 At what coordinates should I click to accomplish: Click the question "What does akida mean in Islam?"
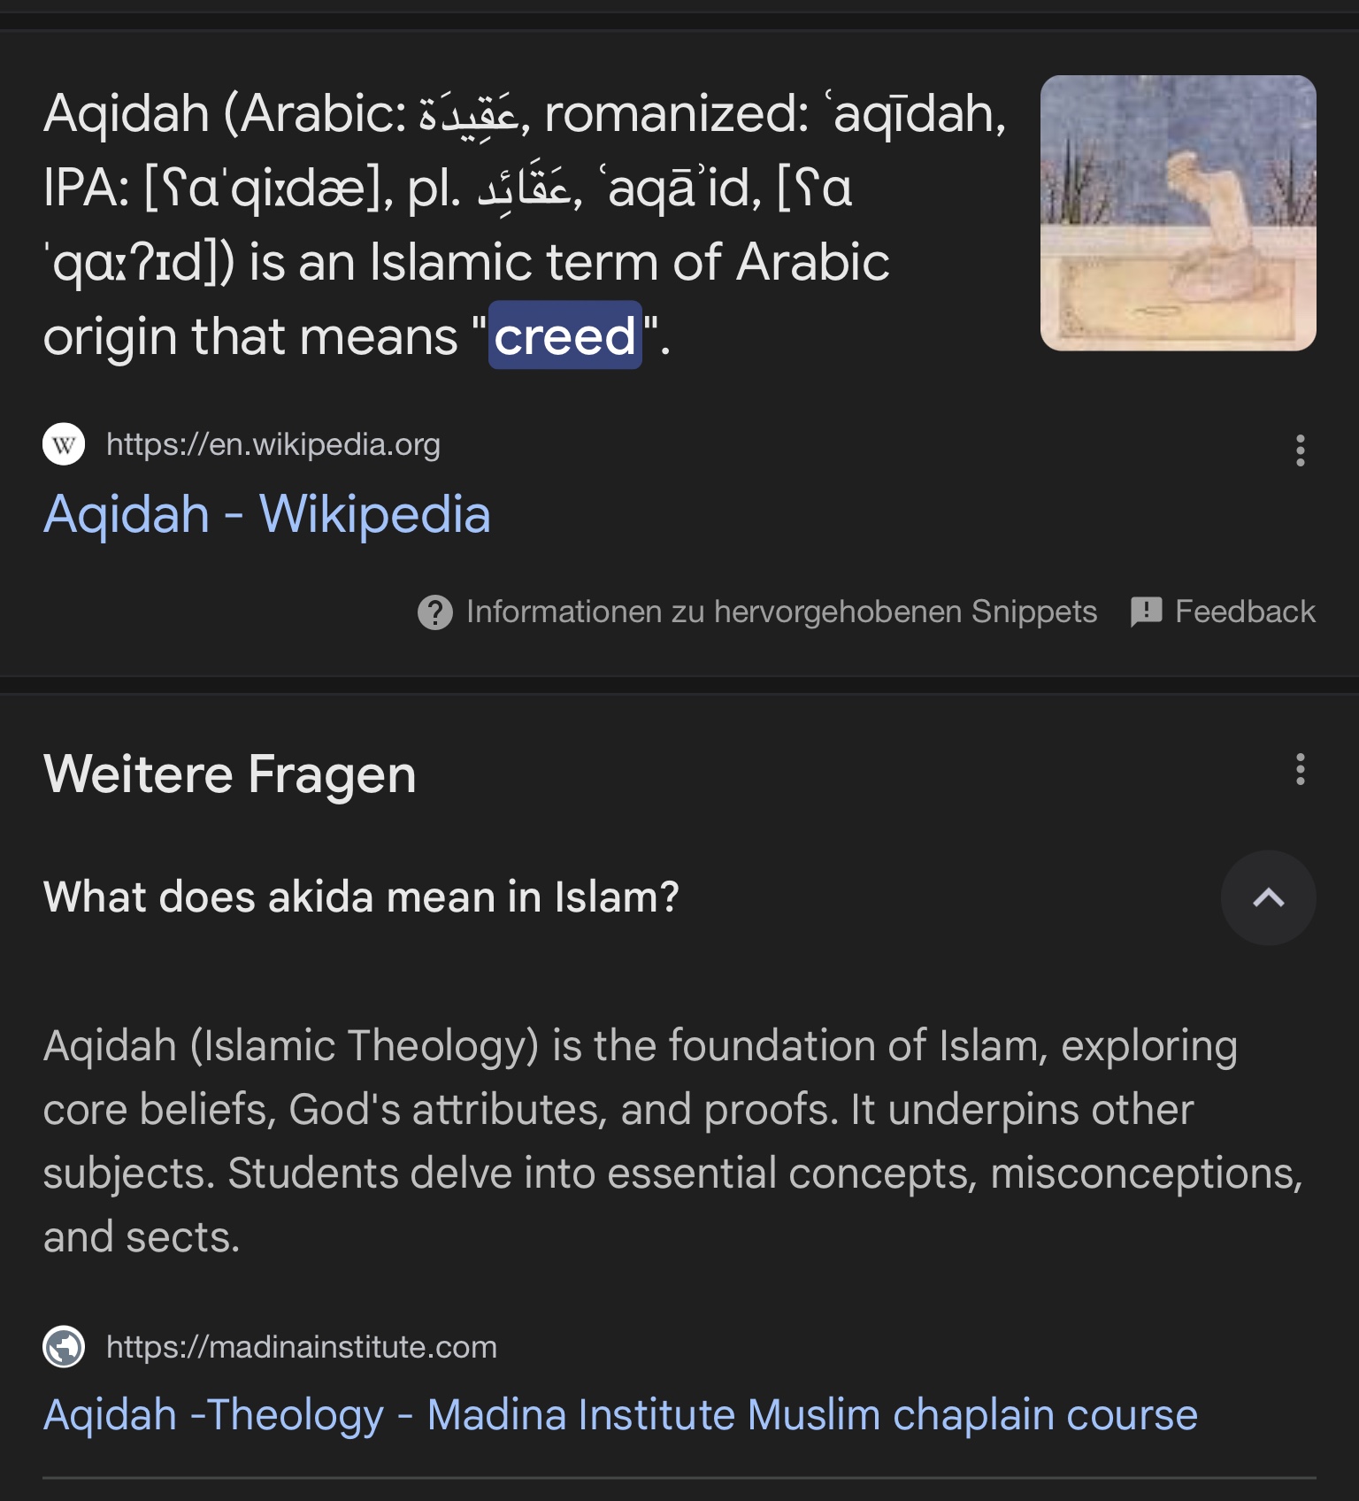[x=361, y=897]
